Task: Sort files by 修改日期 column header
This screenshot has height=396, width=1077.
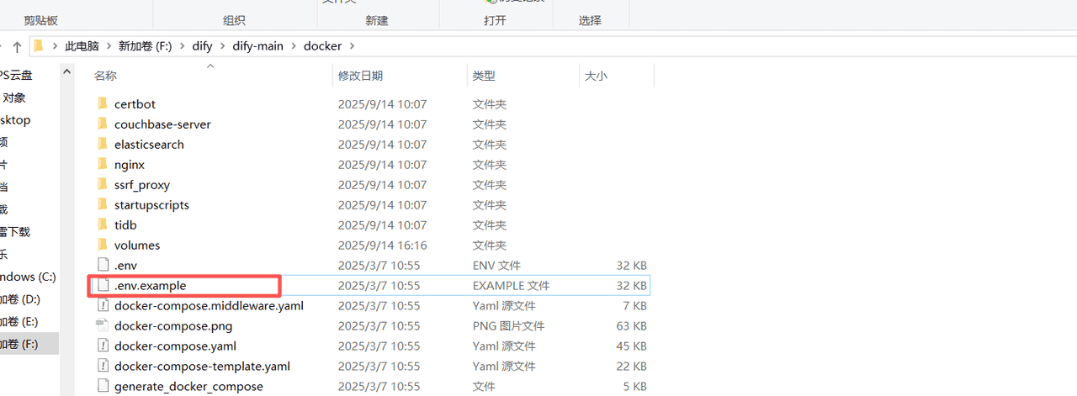Action: click(360, 76)
